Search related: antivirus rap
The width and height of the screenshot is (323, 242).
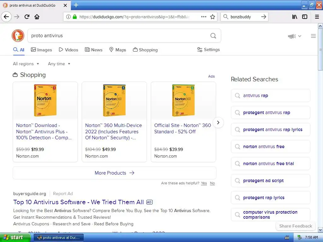270,95
